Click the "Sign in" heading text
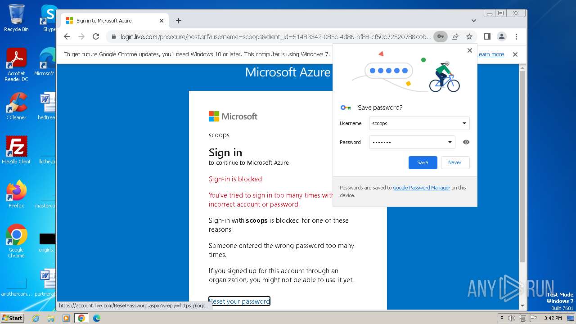The width and height of the screenshot is (576, 324). 225,153
